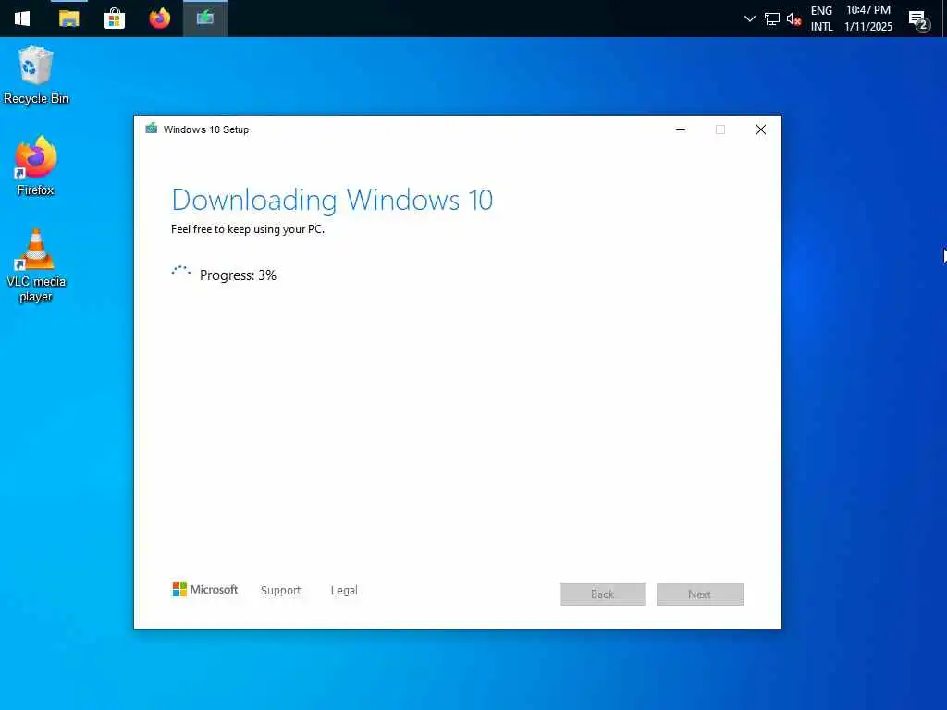
Task: Select Windows 10 Setup taskbar button
Action: coord(205,18)
